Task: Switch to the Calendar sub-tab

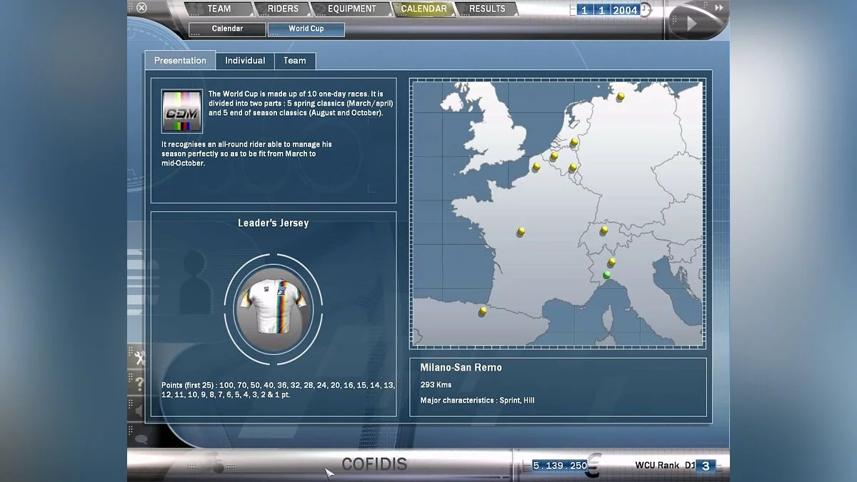Action: [x=227, y=29]
